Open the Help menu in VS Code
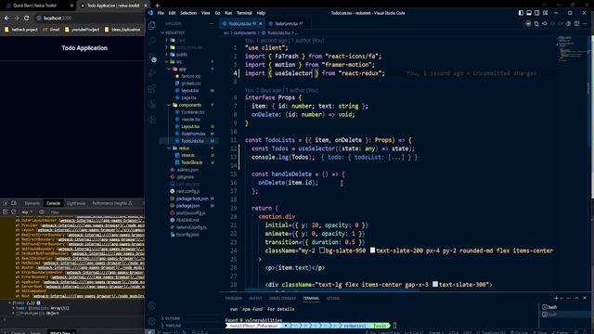The image size is (594, 334). pos(261,13)
